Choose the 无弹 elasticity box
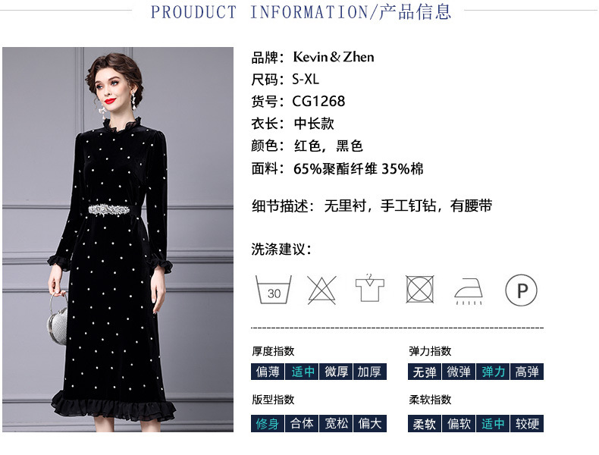 click(x=425, y=372)
